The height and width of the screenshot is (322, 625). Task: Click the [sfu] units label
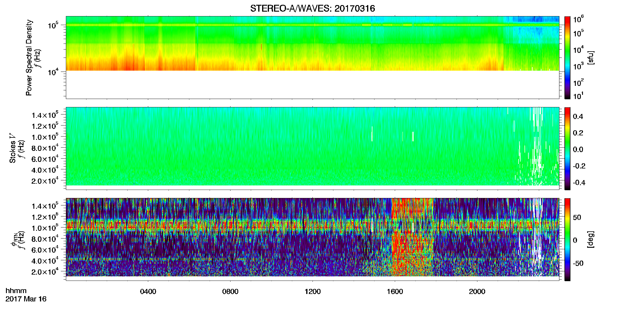coord(591,58)
